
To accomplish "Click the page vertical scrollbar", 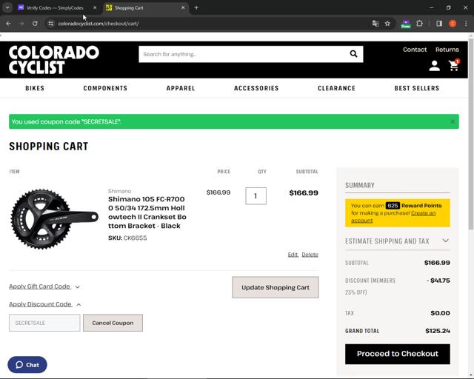I will point(471,133).
